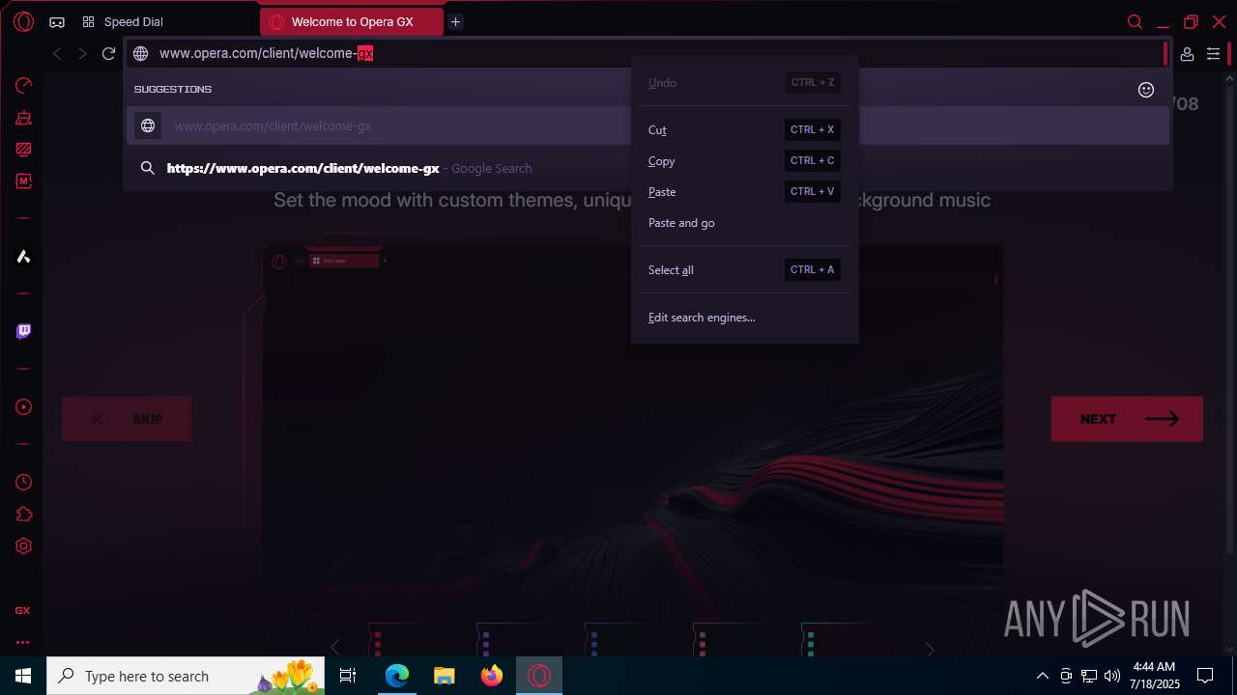Image resolution: width=1237 pixels, height=695 pixels.
Task: Choose Paste and go
Action: pyautogui.click(x=744, y=222)
